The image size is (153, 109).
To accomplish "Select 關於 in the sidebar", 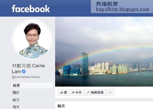I will pyautogui.click(x=16, y=93).
